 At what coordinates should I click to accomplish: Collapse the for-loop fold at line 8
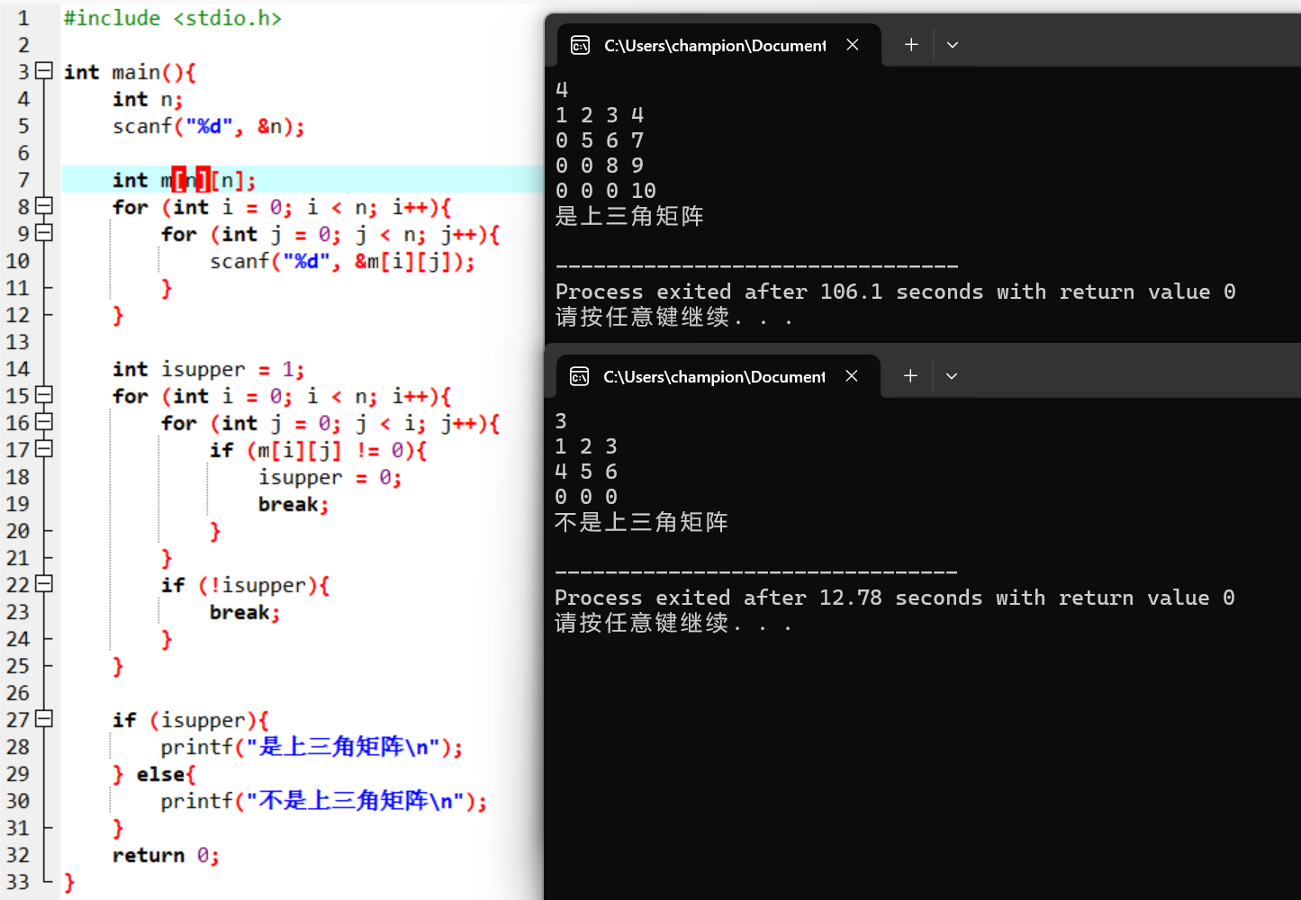click(x=44, y=206)
